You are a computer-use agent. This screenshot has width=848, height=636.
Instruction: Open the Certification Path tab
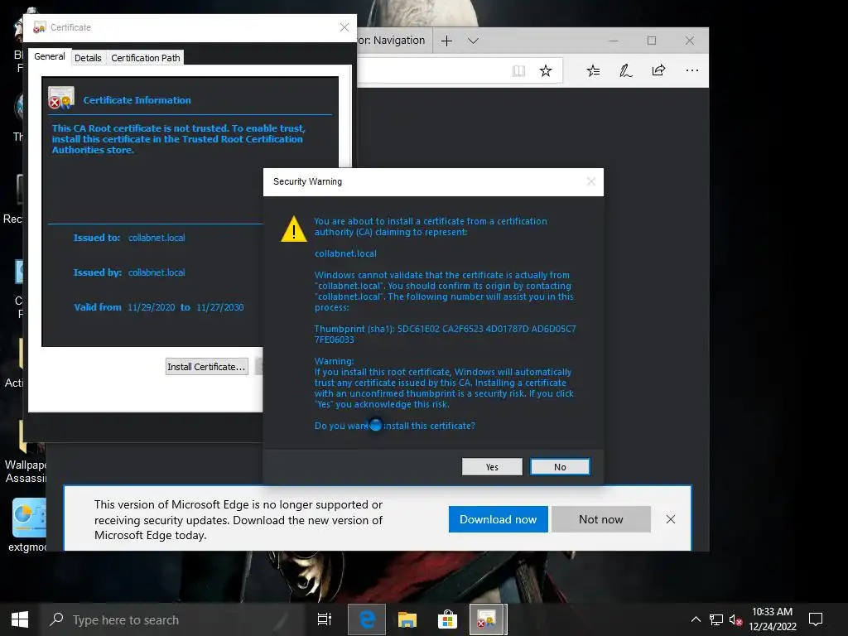(146, 58)
